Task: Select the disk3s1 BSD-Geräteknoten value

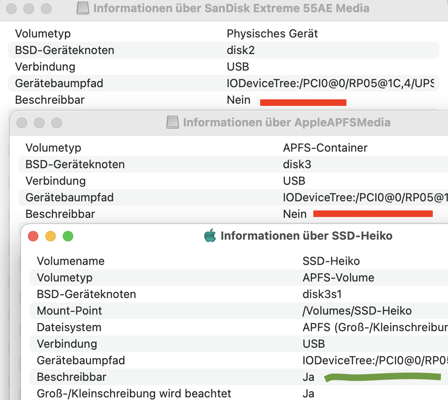Action: (323, 294)
